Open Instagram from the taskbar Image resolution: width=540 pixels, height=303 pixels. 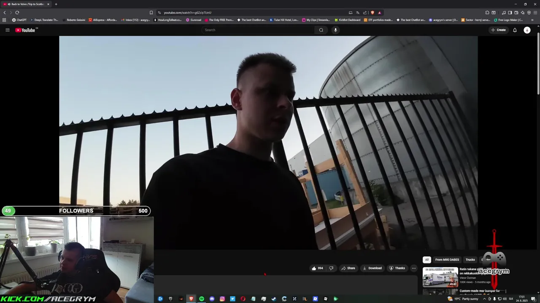tap(222, 299)
